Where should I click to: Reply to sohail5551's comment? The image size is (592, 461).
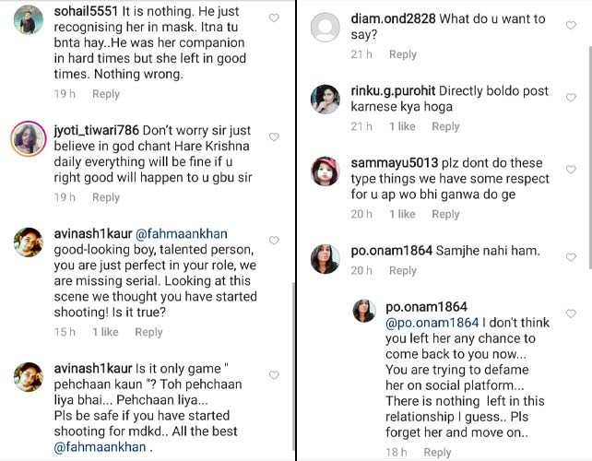point(106,94)
